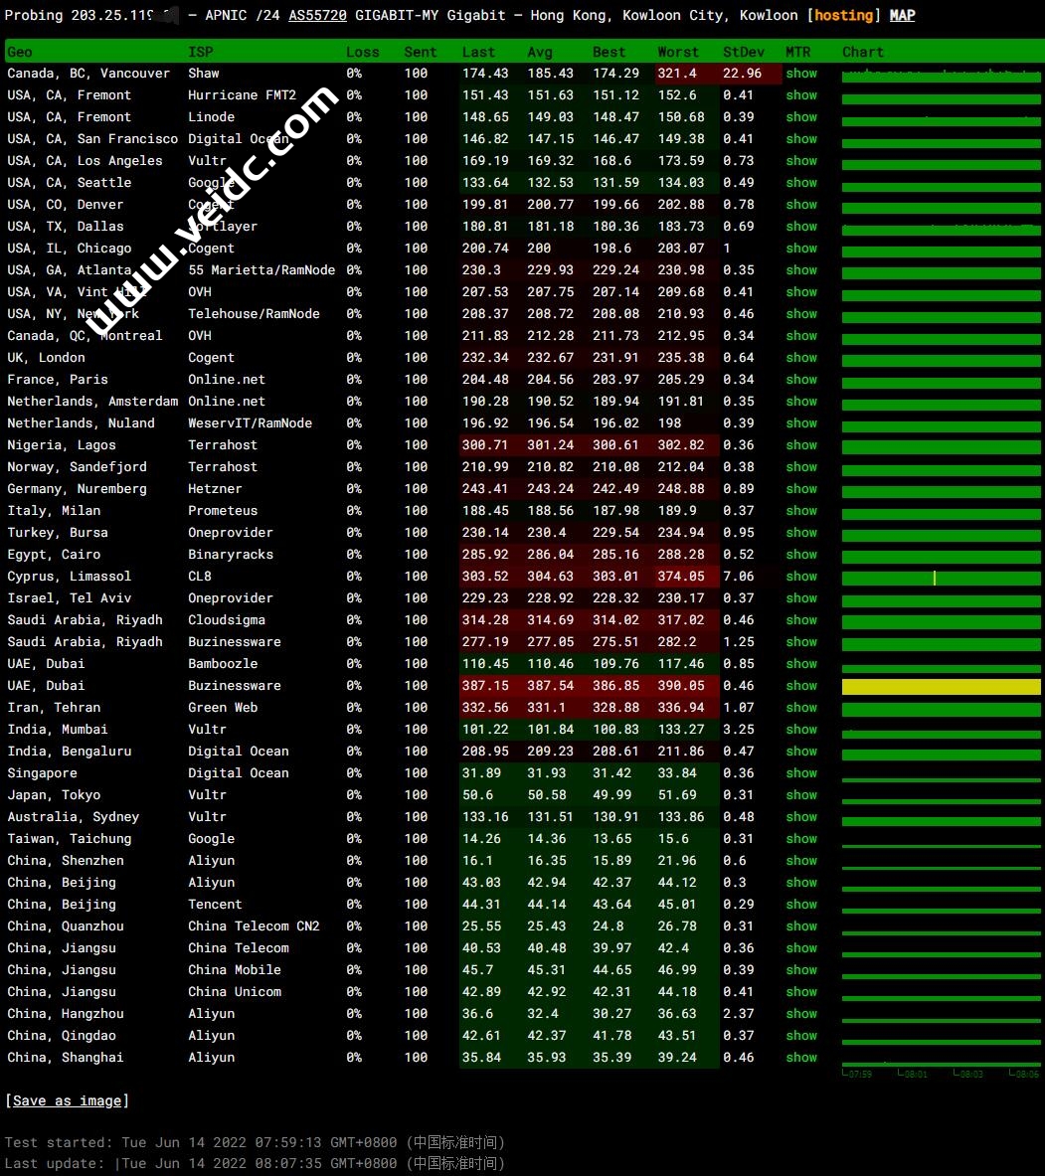The image size is (1045, 1176).
Task: Click the Test started timestamp line
Action: 256,1142
